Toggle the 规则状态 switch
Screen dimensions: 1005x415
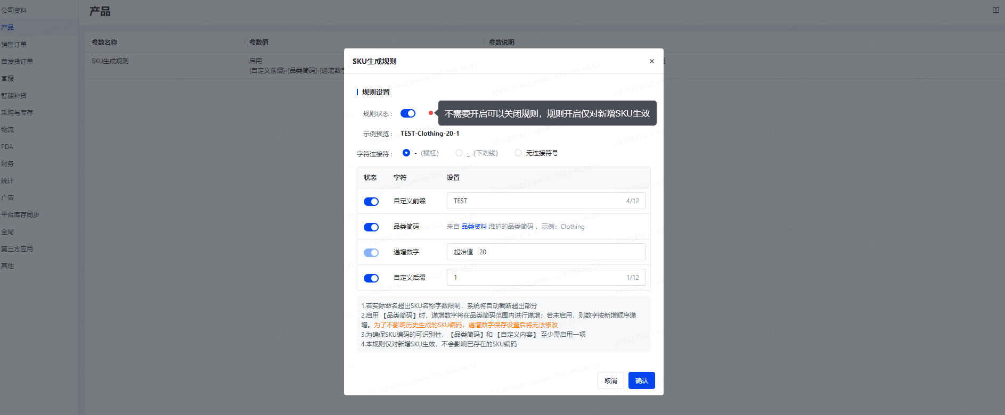click(x=408, y=113)
